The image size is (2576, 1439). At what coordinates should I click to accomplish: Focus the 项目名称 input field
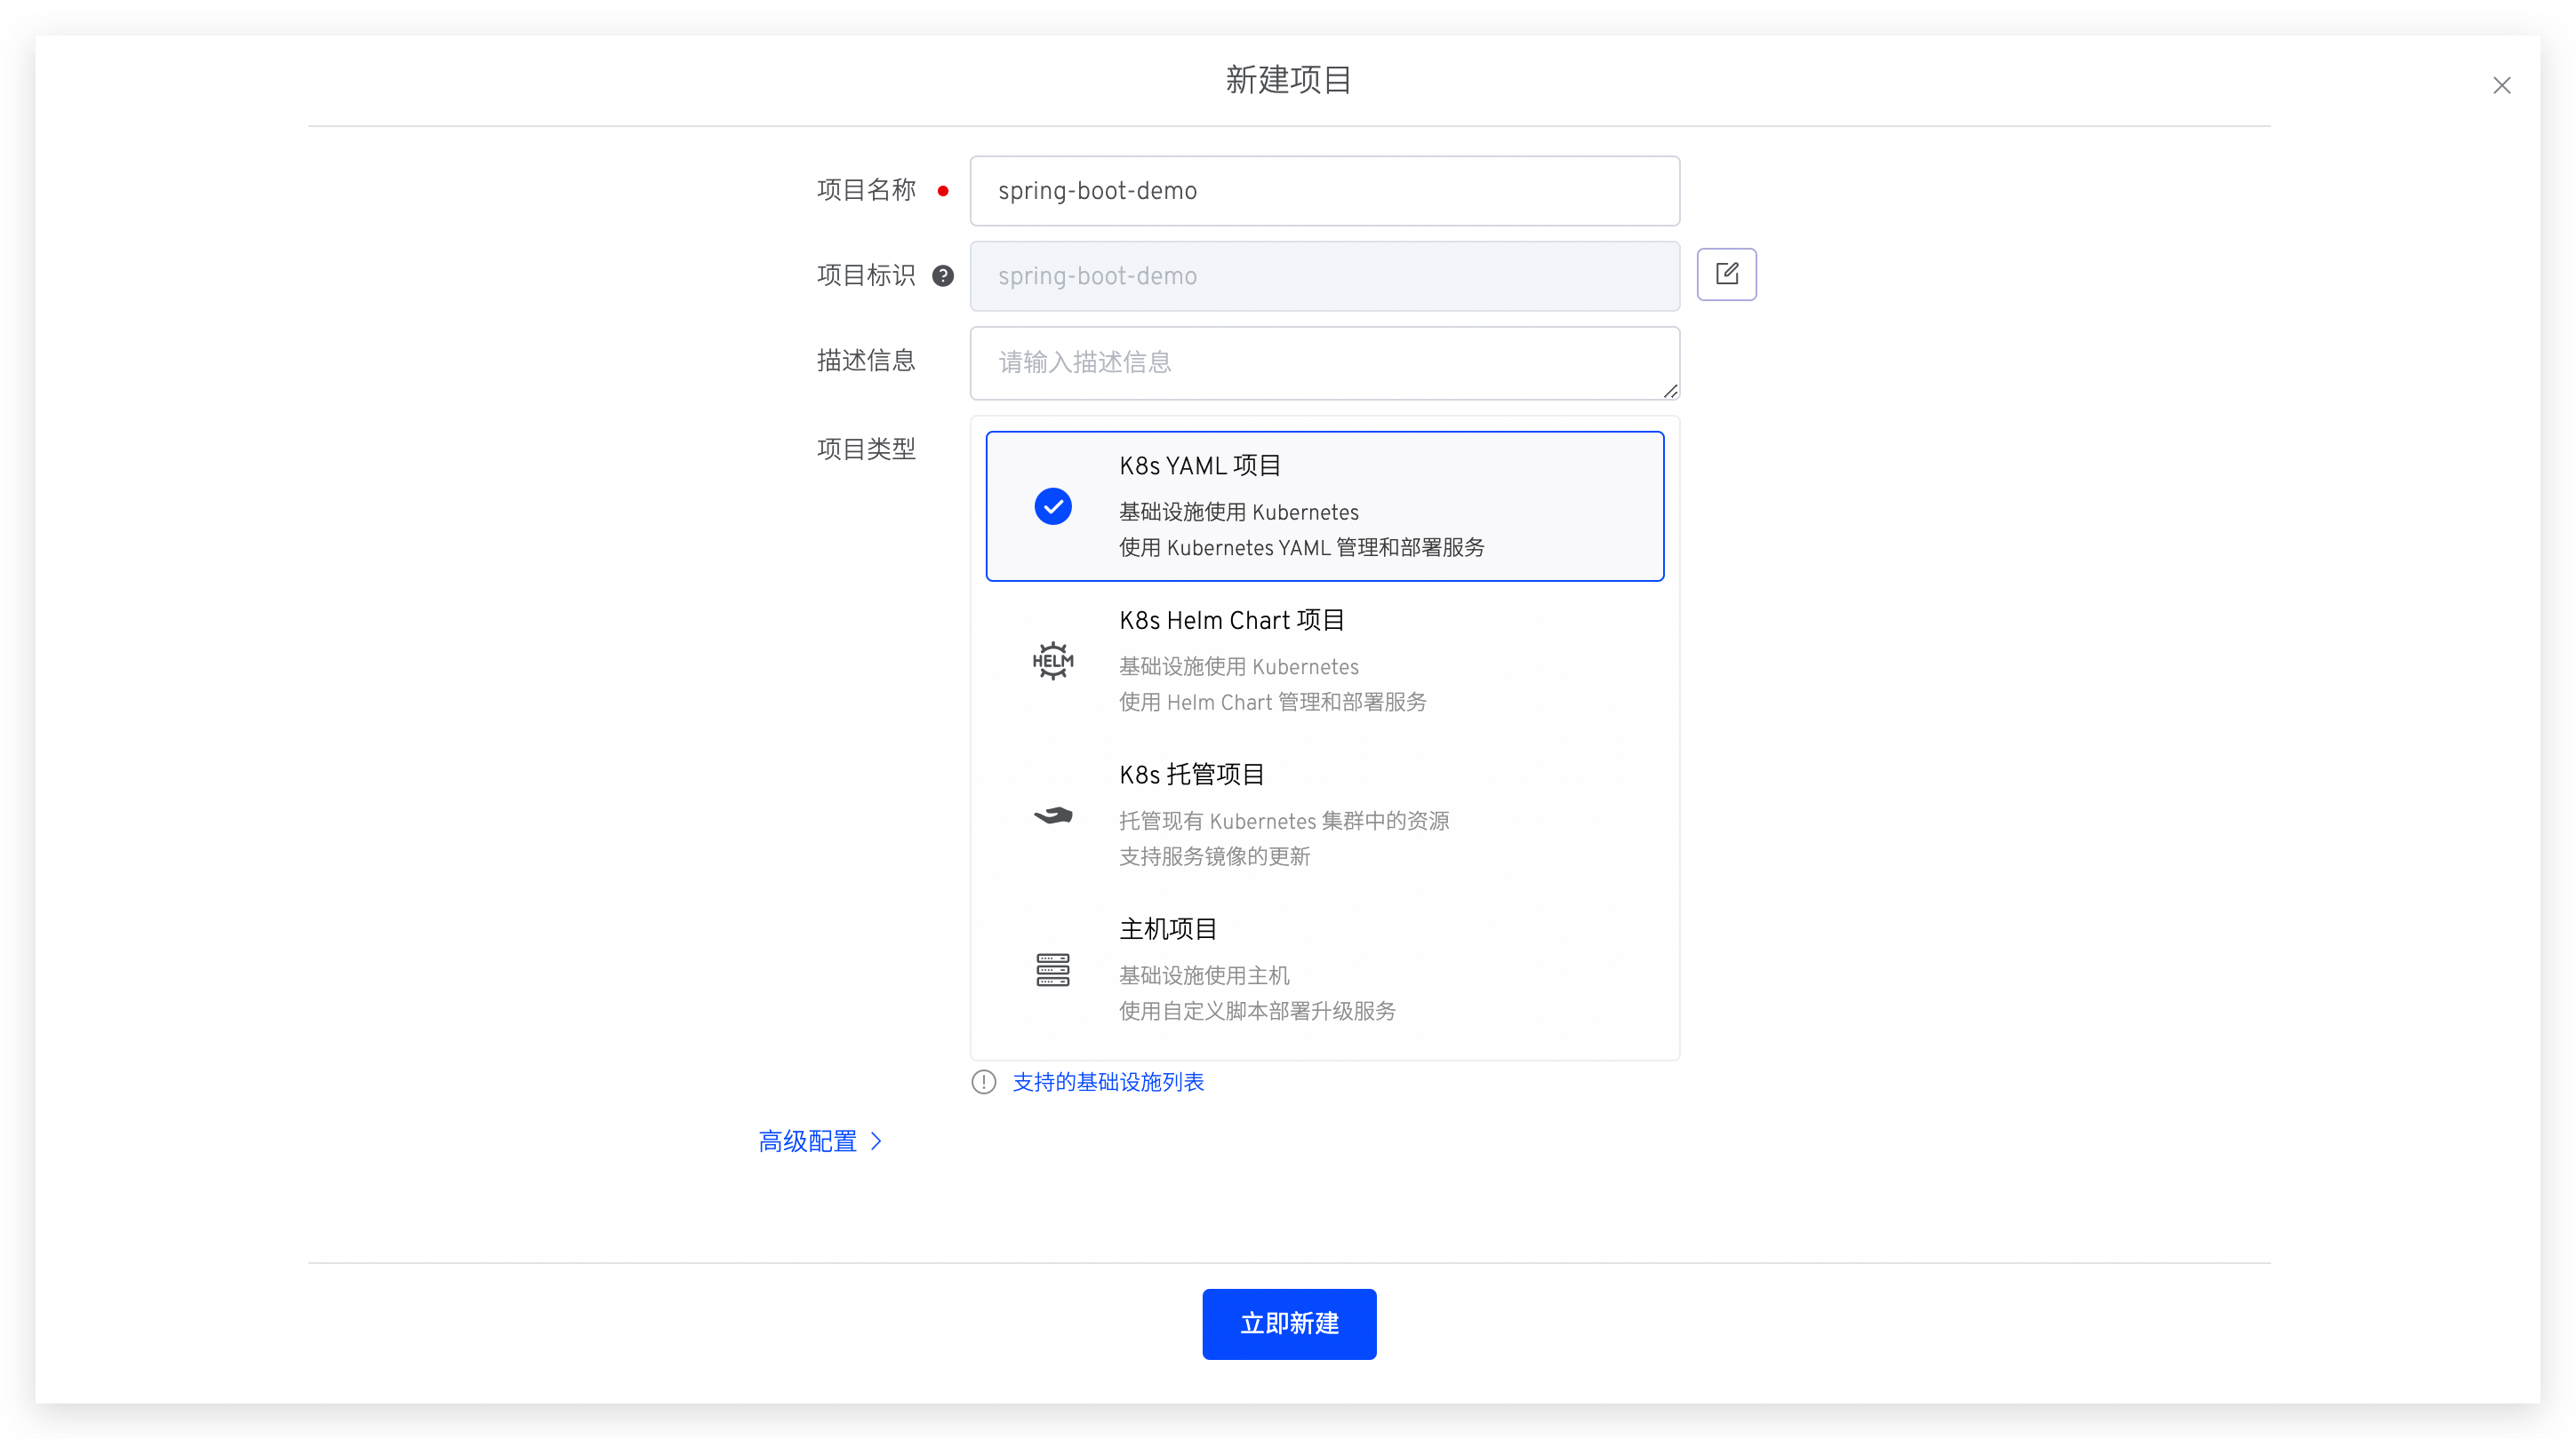coord(1325,191)
